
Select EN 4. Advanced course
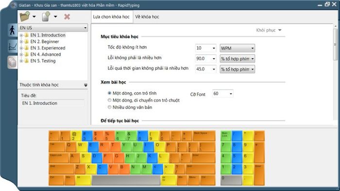pyautogui.click(x=46, y=54)
